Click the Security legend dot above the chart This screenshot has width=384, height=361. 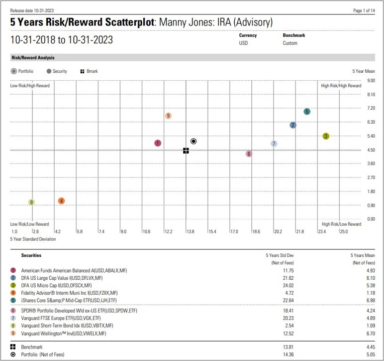(49, 71)
